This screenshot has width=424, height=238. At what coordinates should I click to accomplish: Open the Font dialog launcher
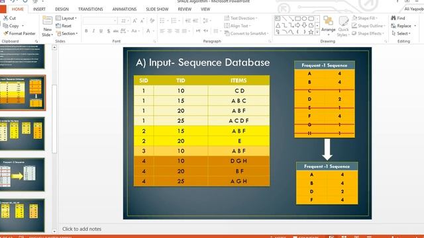pos(154,41)
